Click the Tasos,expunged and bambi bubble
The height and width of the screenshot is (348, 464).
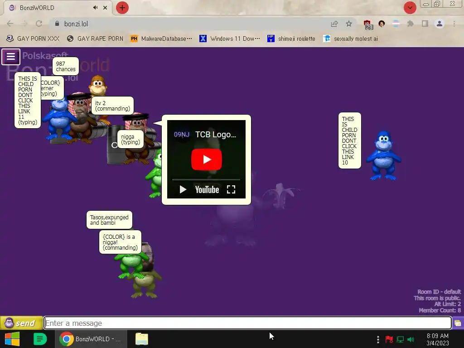(x=109, y=220)
